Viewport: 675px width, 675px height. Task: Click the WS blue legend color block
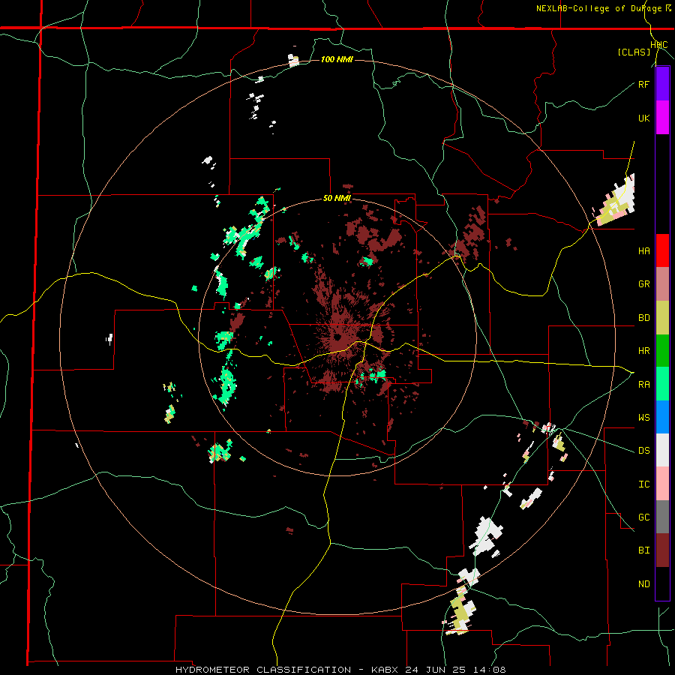coord(662,417)
